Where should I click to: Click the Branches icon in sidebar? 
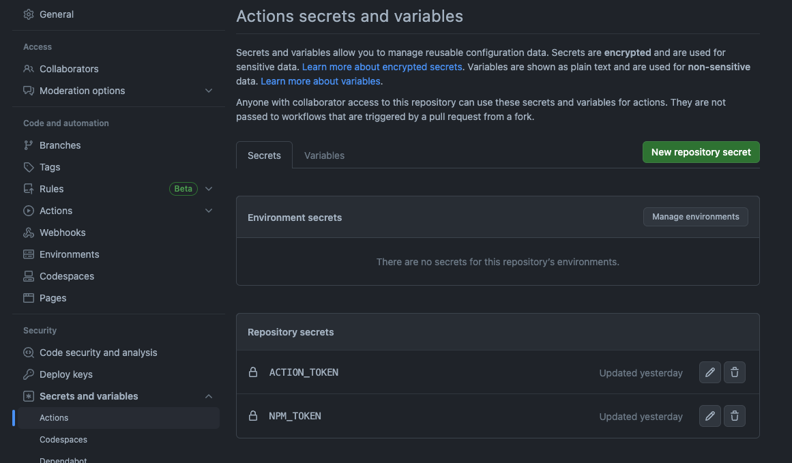[x=29, y=145]
